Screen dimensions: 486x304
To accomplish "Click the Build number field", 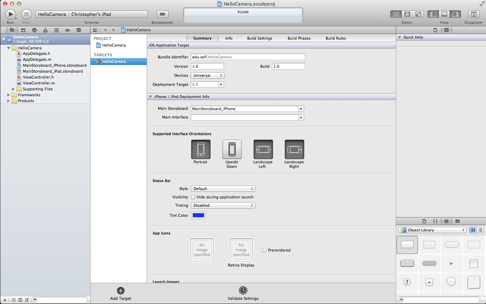I will pos(289,66).
